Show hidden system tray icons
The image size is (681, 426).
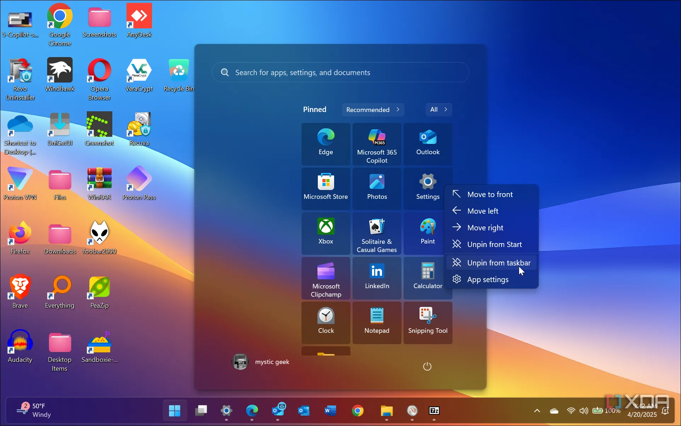537,410
